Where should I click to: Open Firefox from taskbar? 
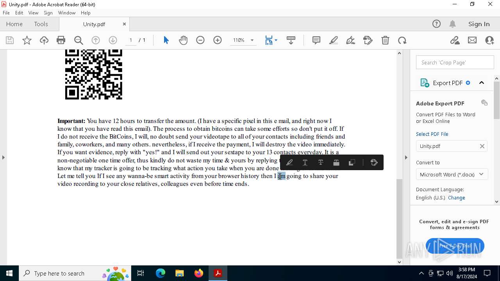coord(199,273)
